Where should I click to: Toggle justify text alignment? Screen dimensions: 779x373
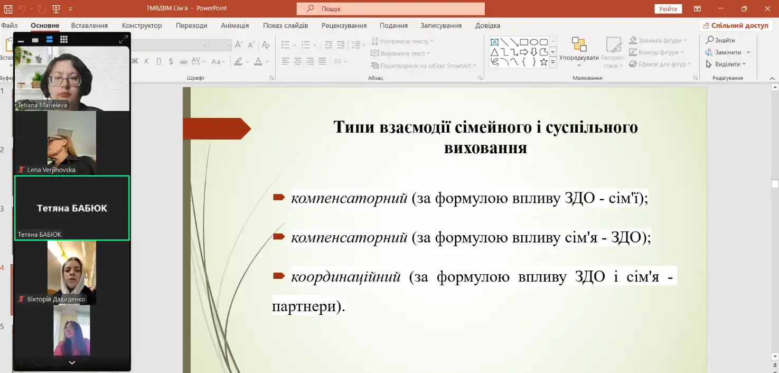click(322, 61)
